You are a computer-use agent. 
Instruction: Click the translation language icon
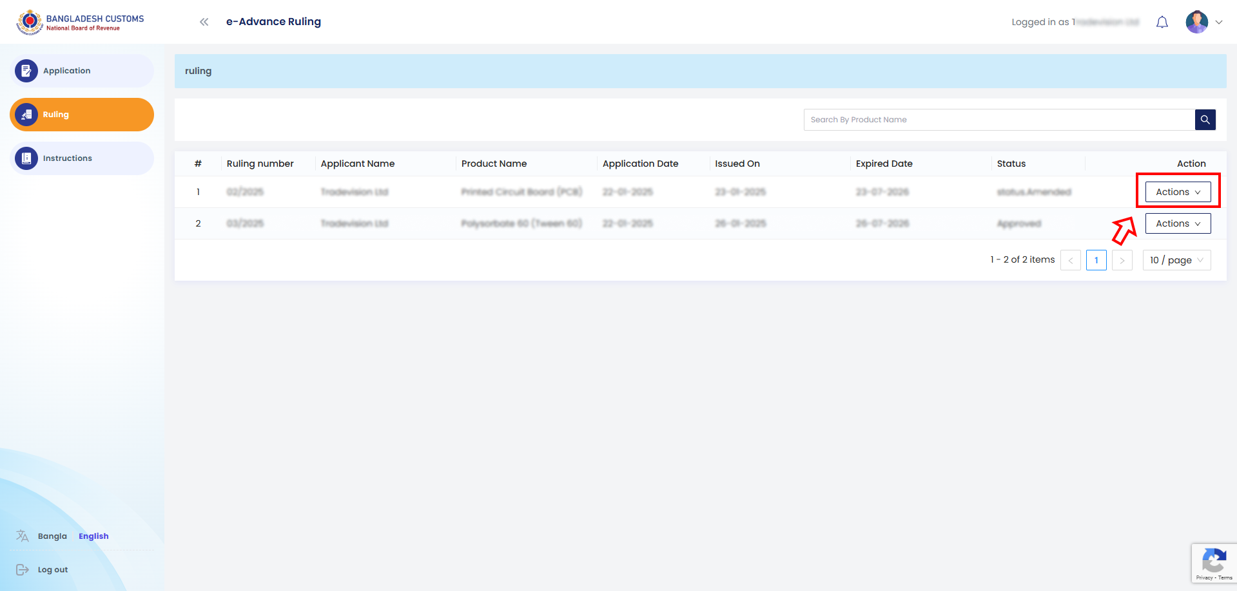click(23, 536)
